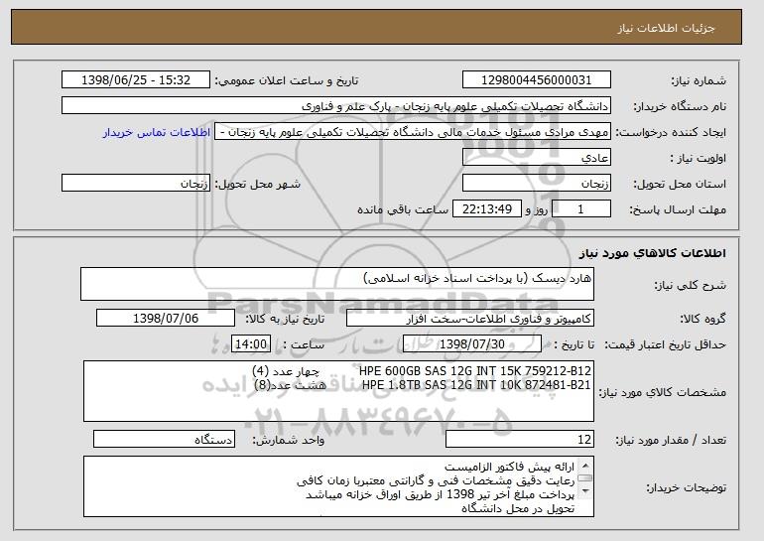Image resolution: width=764 pixels, height=541 pixels.
Task: Click the تاریخ و ساعت اعلان عمومی label
Action: [x=287, y=80]
